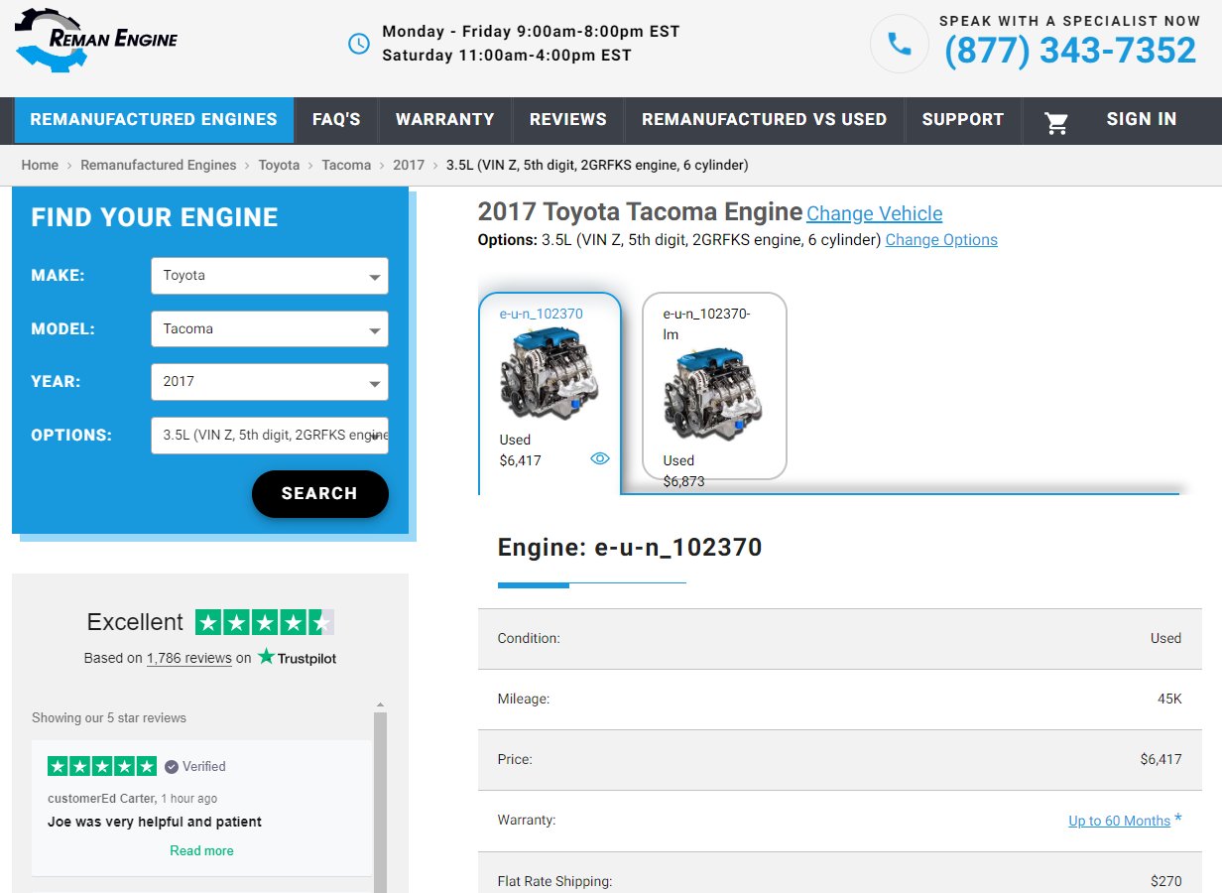Open the Support menu item

pyautogui.click(x=963, y=120)
